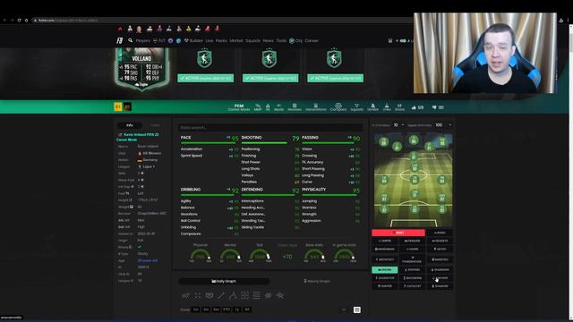The width and height of the screenshot is (573, 322).
Task: Click the white calendar icon below graph
Action: [x=357, y=309]
